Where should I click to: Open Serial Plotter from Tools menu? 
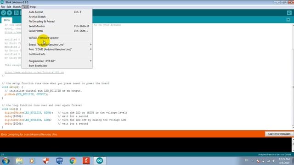pyautogui.click(x=57, y=31)
